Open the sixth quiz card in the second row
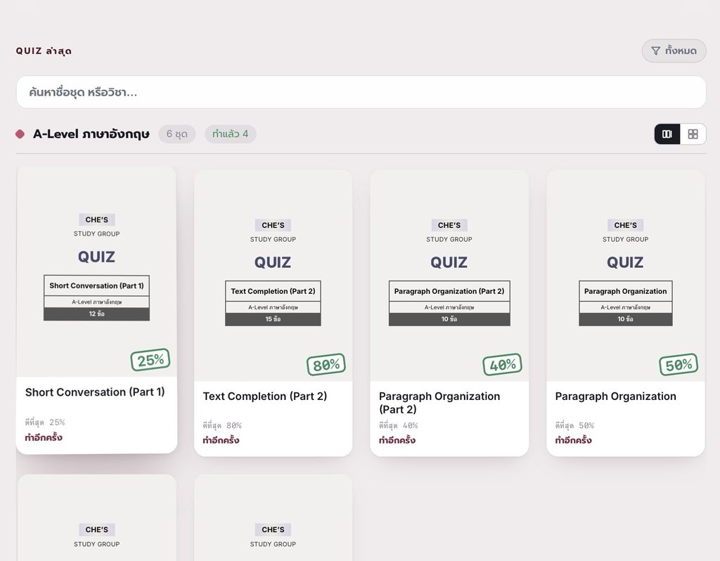This screenshot has height=561, width=720. (x=274, y=518)
